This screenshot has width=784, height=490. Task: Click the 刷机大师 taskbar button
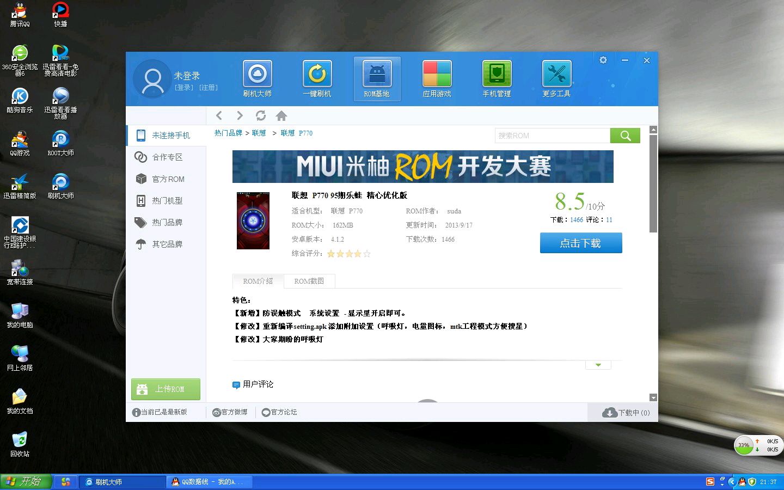coord(123,482)
